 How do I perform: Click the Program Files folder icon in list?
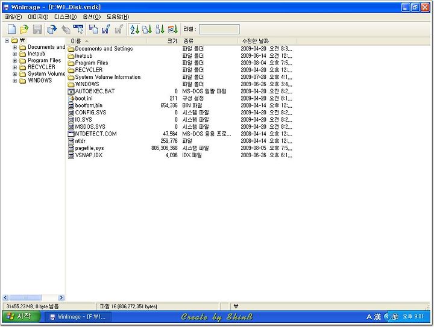click(71, 63)
